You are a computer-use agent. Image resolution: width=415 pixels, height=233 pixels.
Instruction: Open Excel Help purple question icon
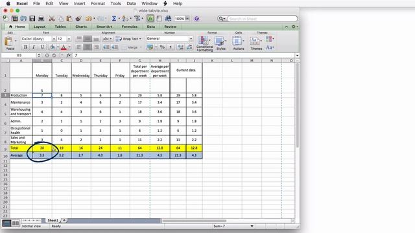(196, 19)
